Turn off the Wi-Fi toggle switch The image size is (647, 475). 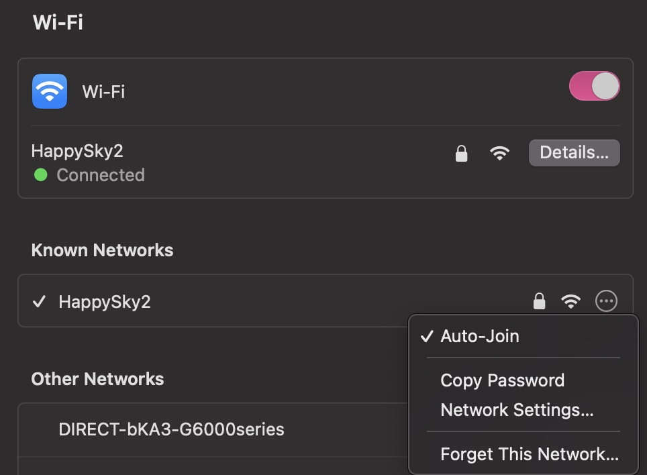point(594,86)
